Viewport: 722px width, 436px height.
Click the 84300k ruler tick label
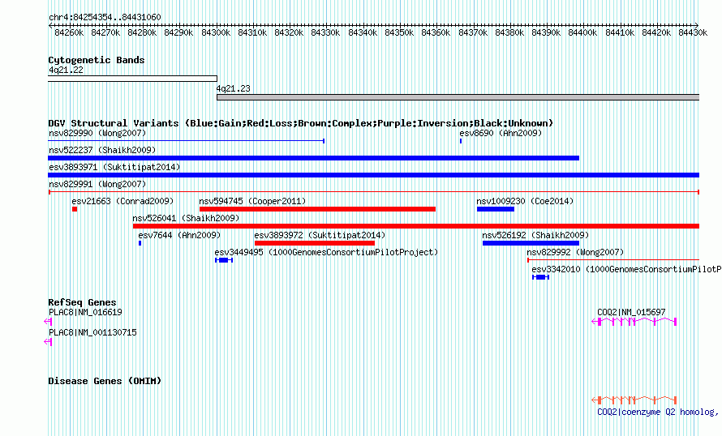pyautogui.click(x=216, y=32)
